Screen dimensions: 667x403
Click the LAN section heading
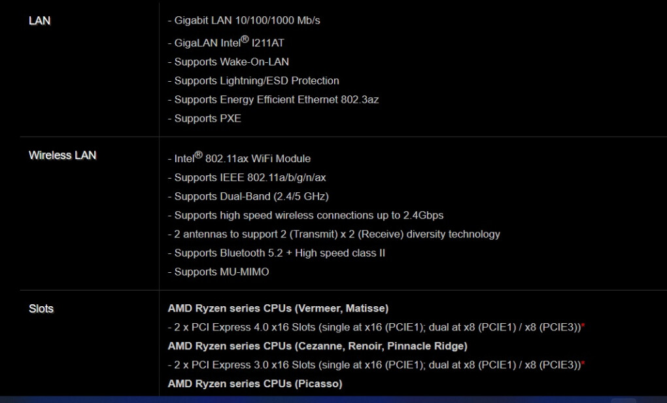pyautogui.click(x=39, y=20)
